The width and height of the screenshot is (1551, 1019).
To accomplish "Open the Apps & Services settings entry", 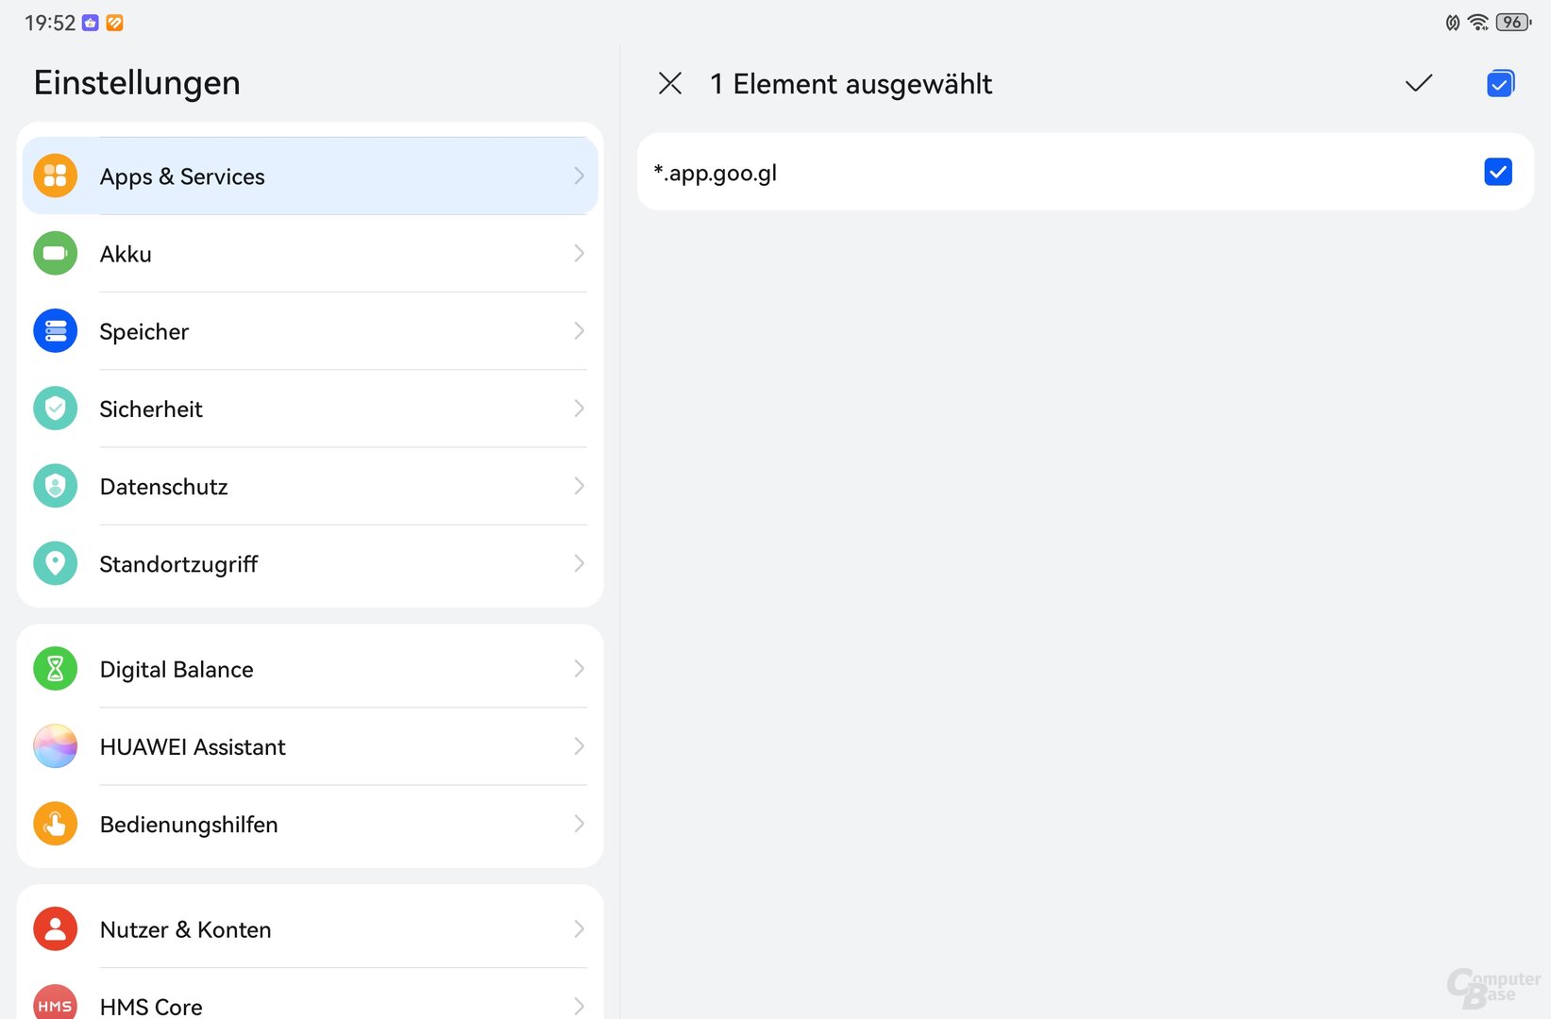I will (310, 175).
